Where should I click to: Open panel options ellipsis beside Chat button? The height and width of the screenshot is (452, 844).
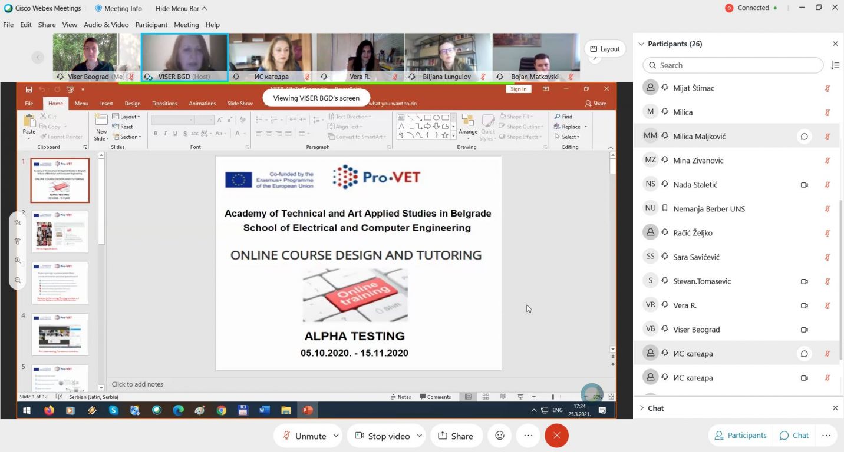coord(826,436)
